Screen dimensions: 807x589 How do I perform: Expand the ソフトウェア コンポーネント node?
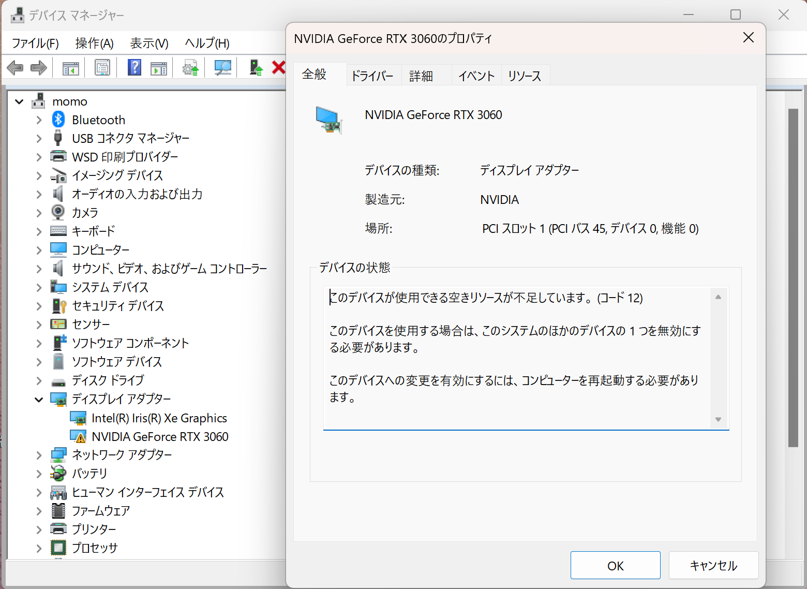[39, 343]
